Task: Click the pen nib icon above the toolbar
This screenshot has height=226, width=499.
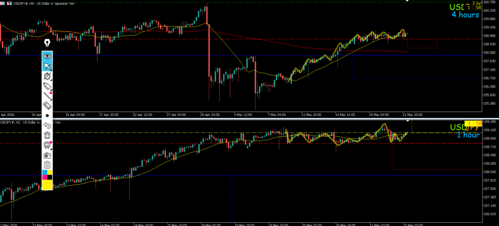Action: (47, 43)
